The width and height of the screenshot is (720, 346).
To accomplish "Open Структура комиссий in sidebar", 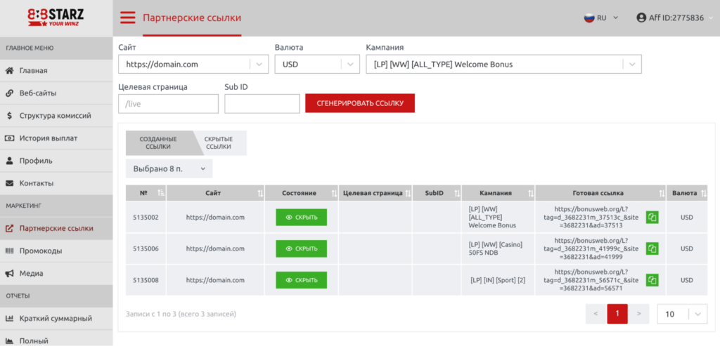I will click(56, 116).
